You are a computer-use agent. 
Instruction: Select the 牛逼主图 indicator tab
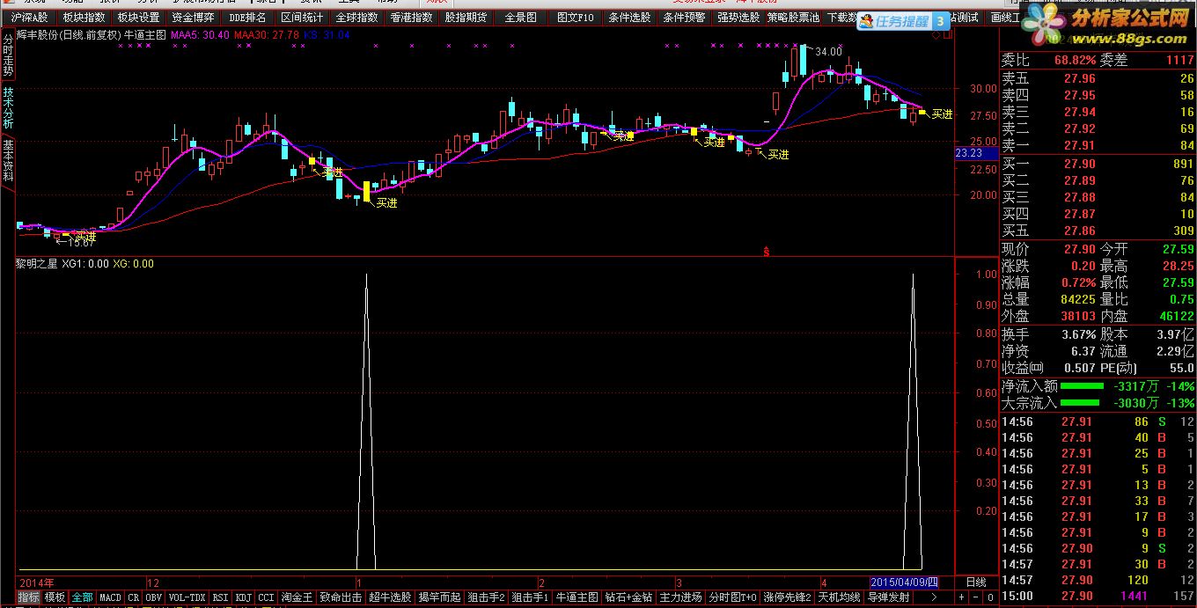point(576,597)
